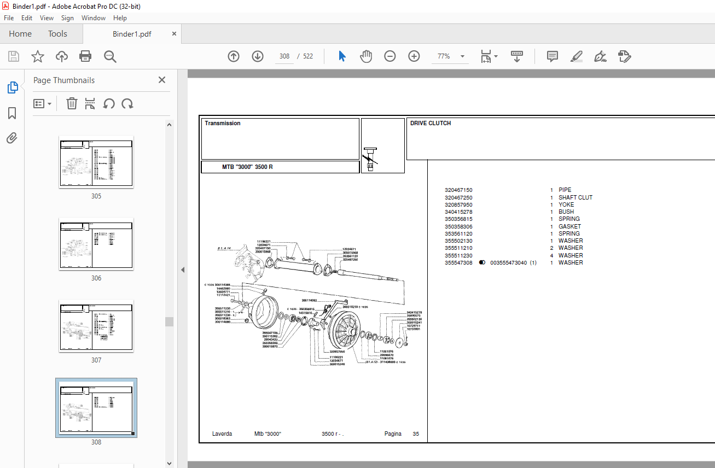Click part number 340415278
Viewport: 715px width, 468px height.
(x=458, y=212)
